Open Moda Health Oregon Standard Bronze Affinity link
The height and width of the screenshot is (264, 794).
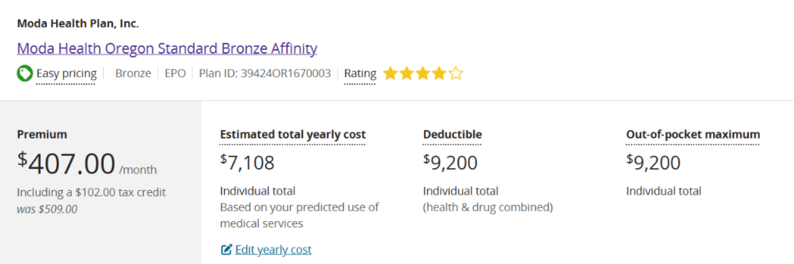click(167, 48)
